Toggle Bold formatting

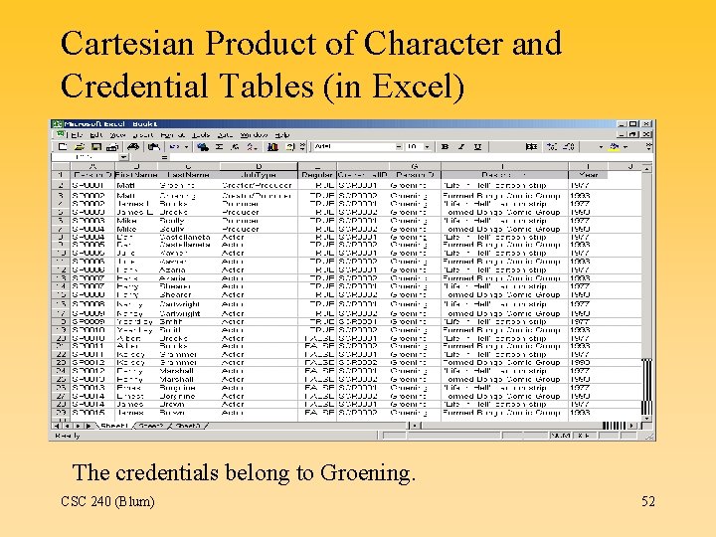pyautogui.click(x=445, y=147)
